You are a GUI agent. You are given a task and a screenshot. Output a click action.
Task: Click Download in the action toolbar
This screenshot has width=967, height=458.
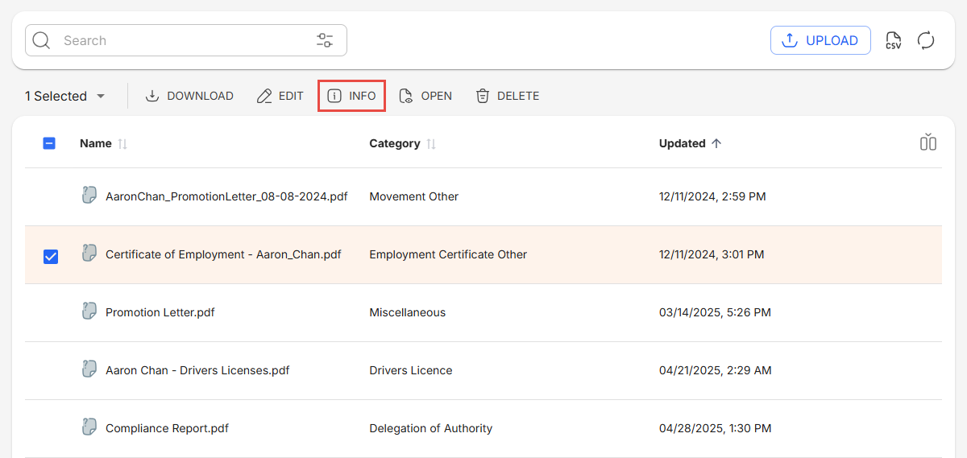tap(189, 96)
